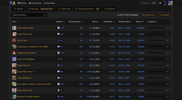Image resolution: width=182 pixels, height=100 pixels.
Task: Click the ×12.32 RetroRatio value
Action: click(111, 72)
